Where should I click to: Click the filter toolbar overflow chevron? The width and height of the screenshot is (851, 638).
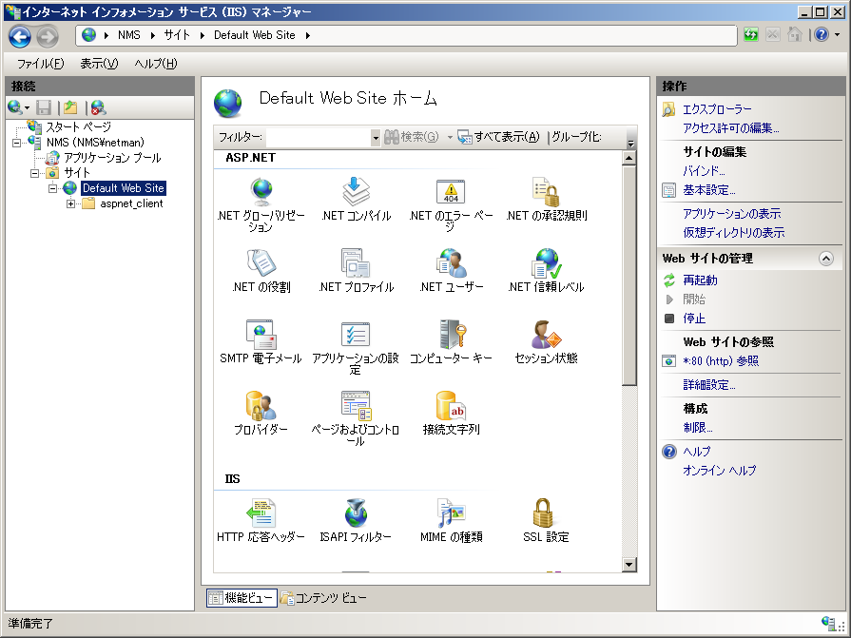pos(630,144)
